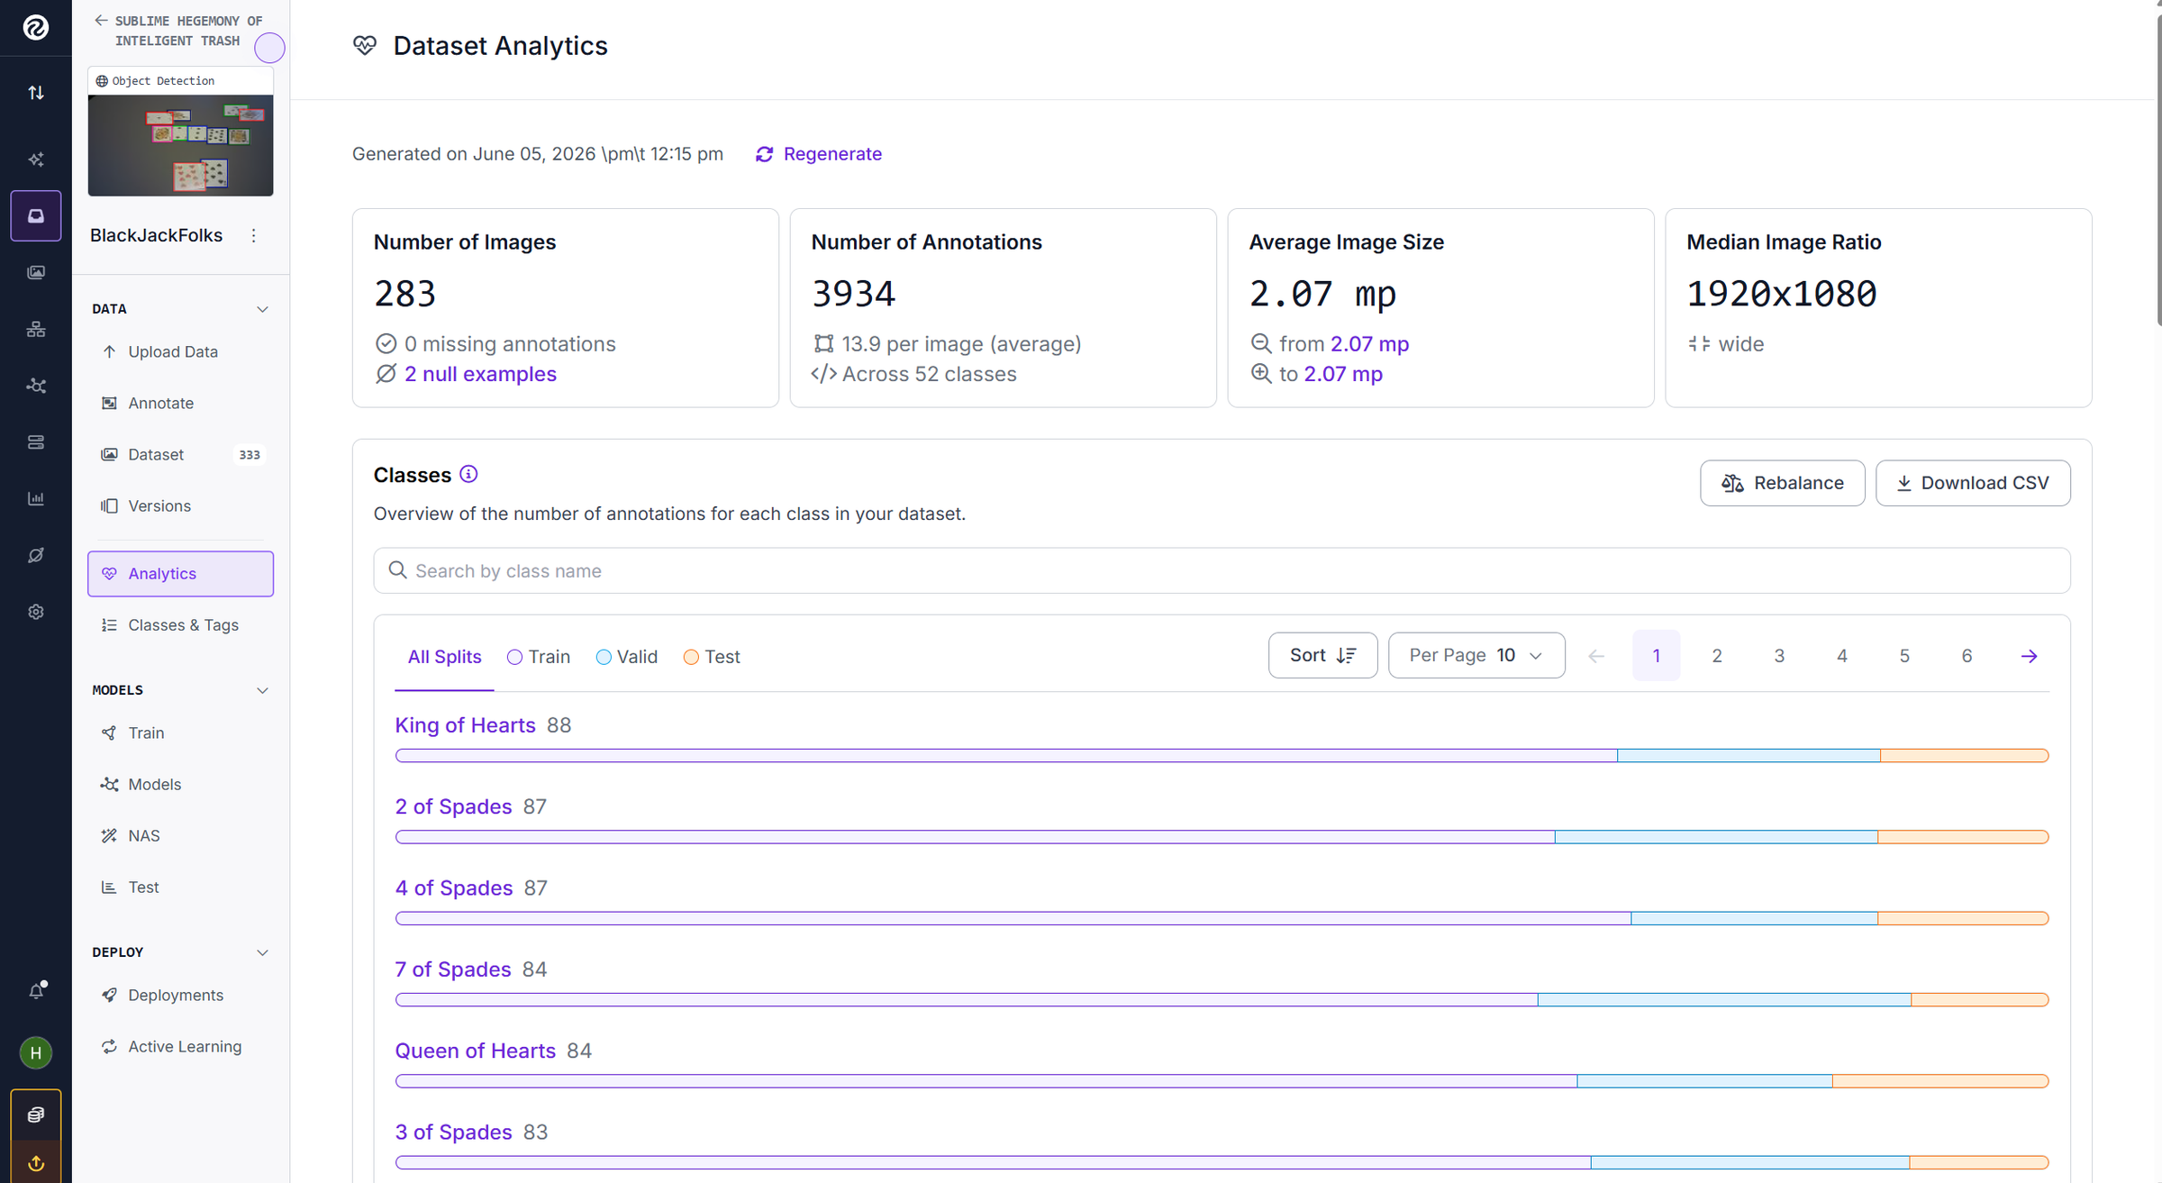2162x1183 pixels.
Task: Collapse the MODELS section chevron
Action: tap(262, 690)
